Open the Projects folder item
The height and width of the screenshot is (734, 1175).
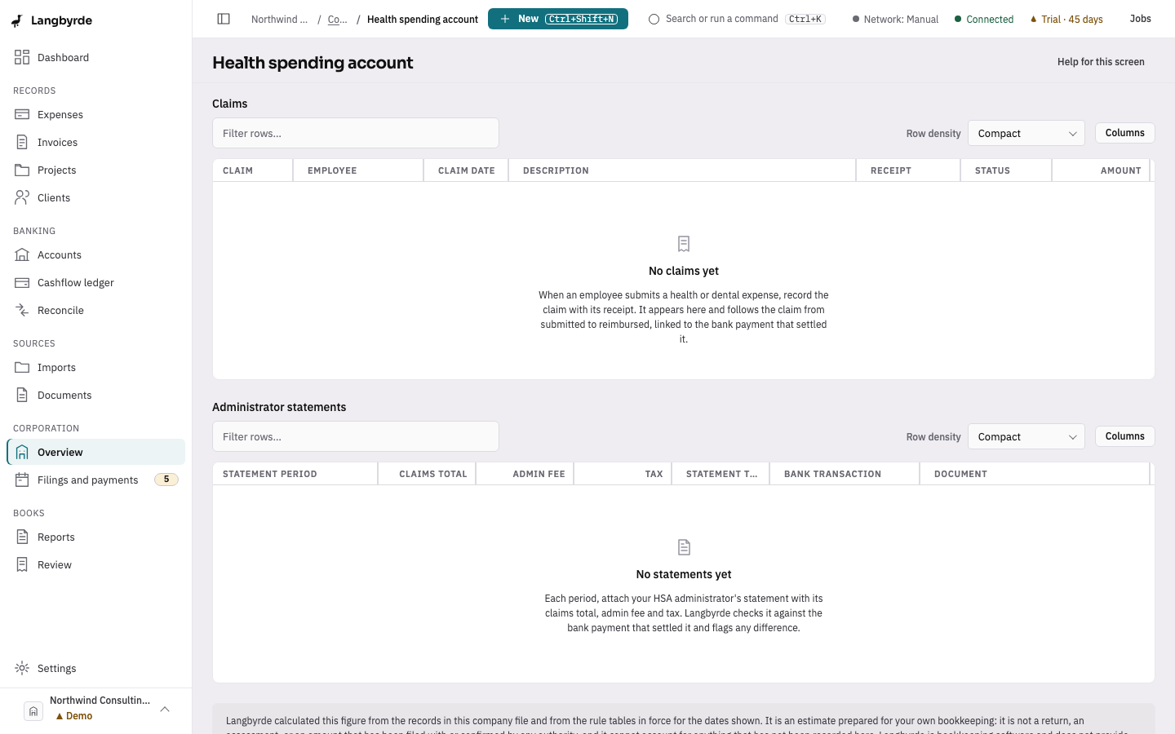tap(95, 170)
